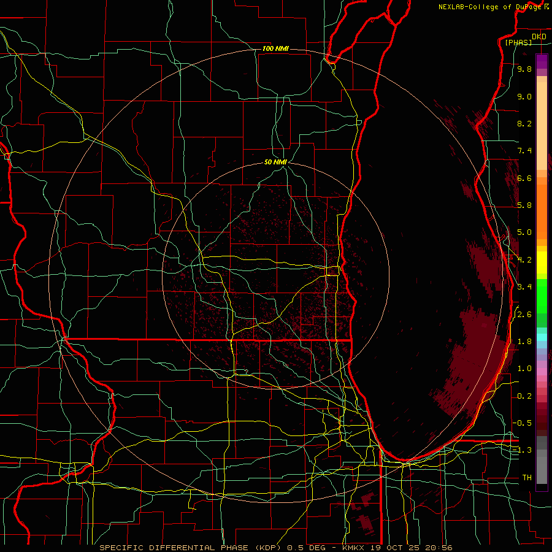Select the DKD product label
552x552 pixels.
tap(539, 37)
